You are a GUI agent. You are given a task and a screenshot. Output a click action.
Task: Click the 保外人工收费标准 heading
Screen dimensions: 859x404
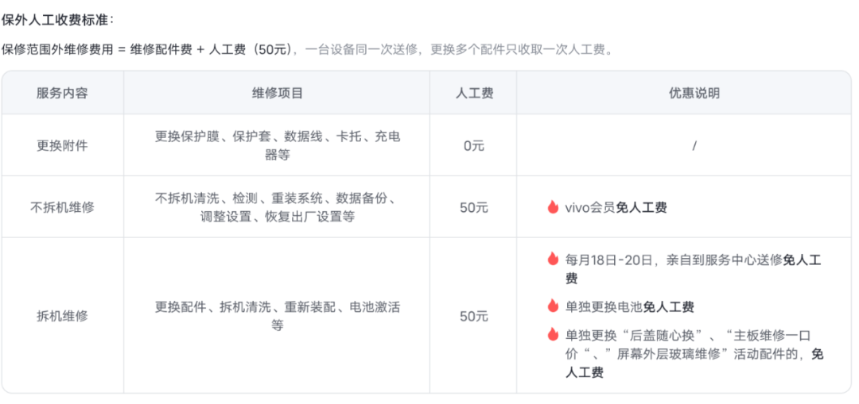pyautogui.click(x=57, y=19)
